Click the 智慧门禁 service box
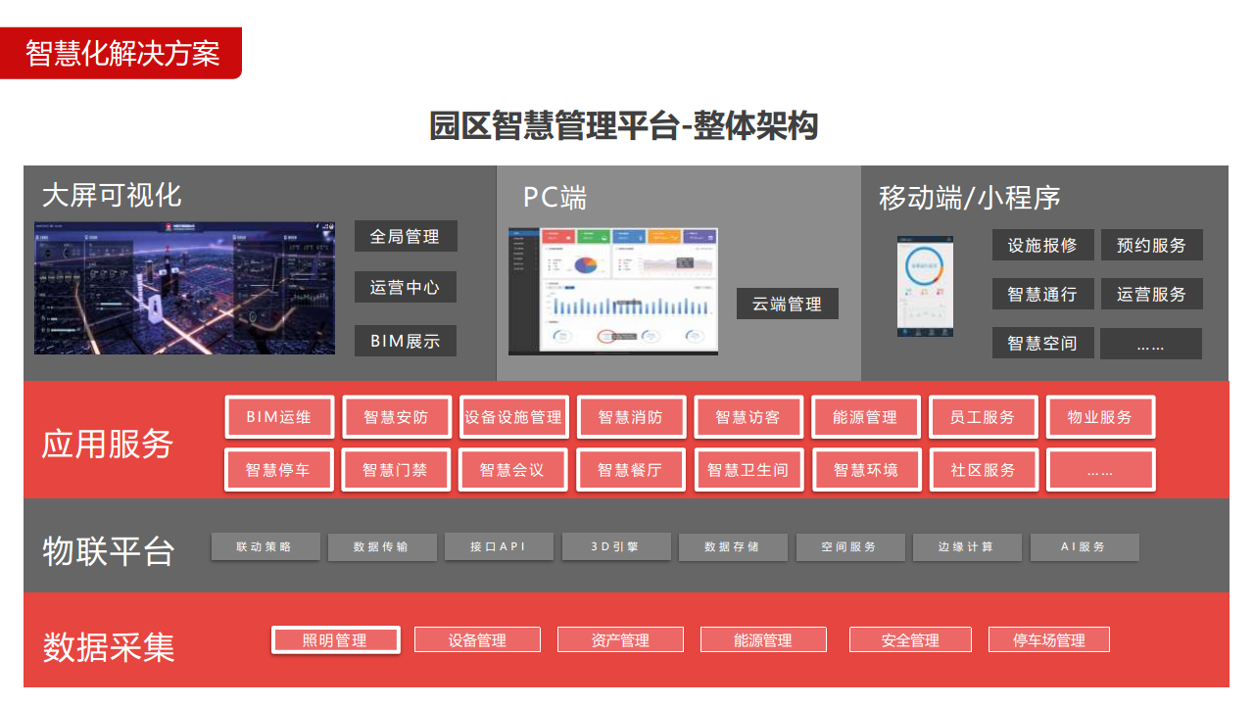 [396, 470]
